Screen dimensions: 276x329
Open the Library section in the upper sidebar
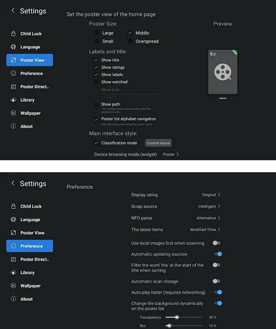click(27, 100)
